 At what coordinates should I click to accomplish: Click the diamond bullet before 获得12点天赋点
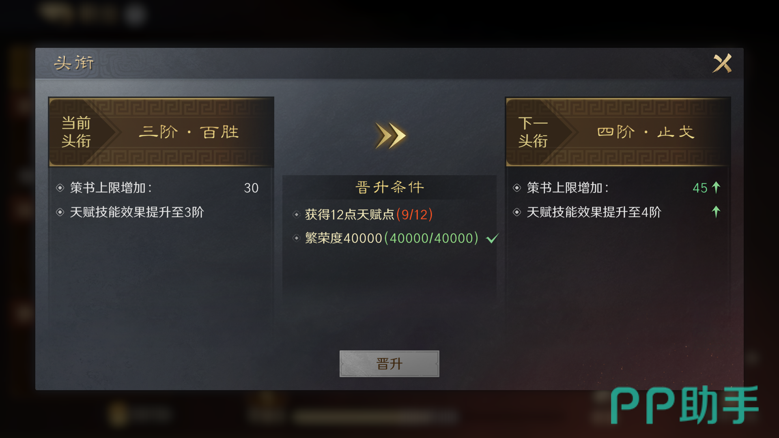(297, 214)
